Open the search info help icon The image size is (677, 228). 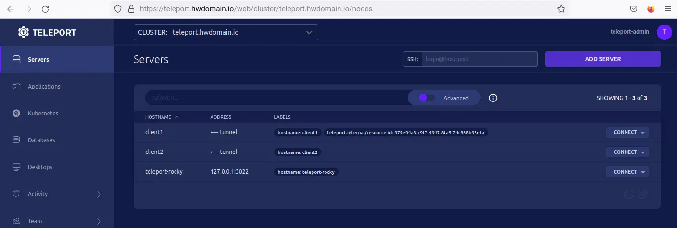493,98
